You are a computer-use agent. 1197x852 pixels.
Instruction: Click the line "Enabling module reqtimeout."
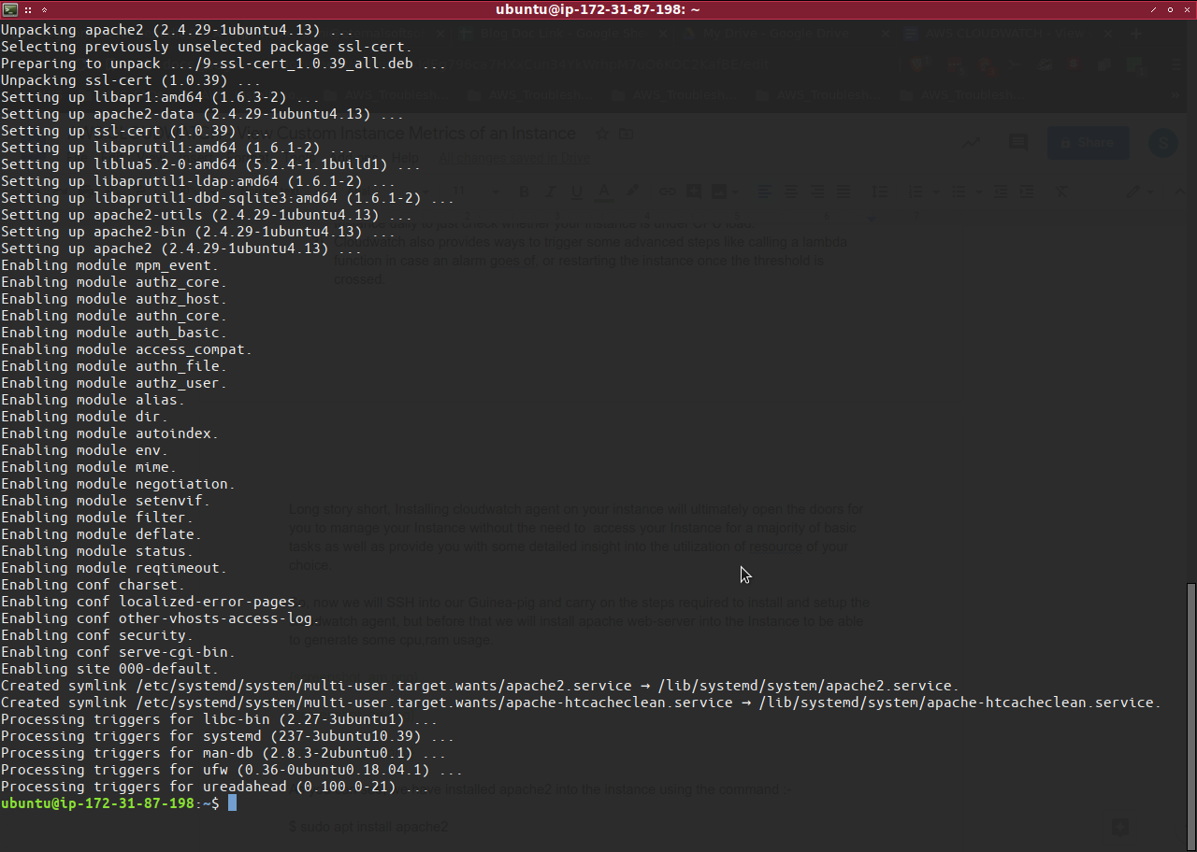click(x=114, y=568)
